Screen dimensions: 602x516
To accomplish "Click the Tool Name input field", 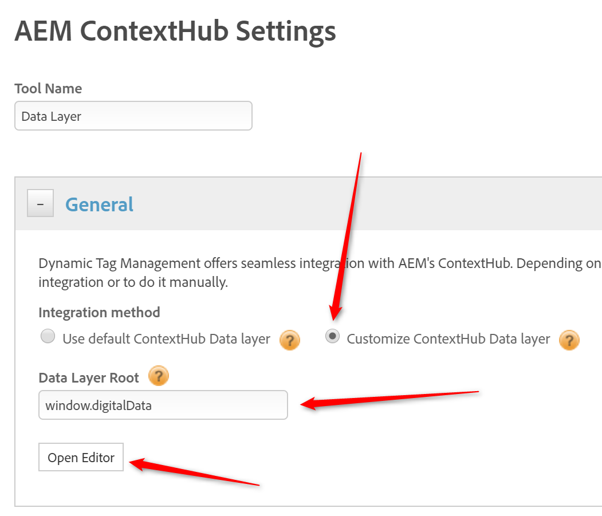I will [x=133, y=116].
